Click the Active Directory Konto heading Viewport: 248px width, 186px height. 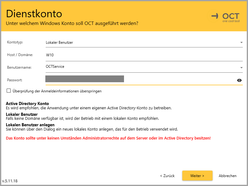[27, 104]
